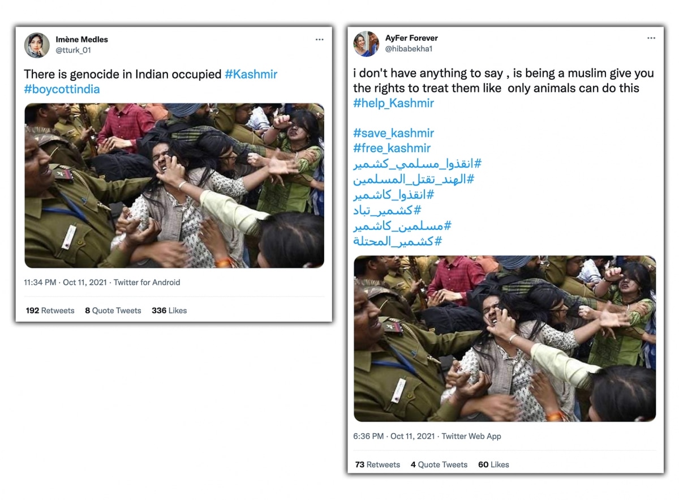Open the @tturk_01 handle
The width and height of the screenshot is (679, 500).
click(x=73, y=50)
